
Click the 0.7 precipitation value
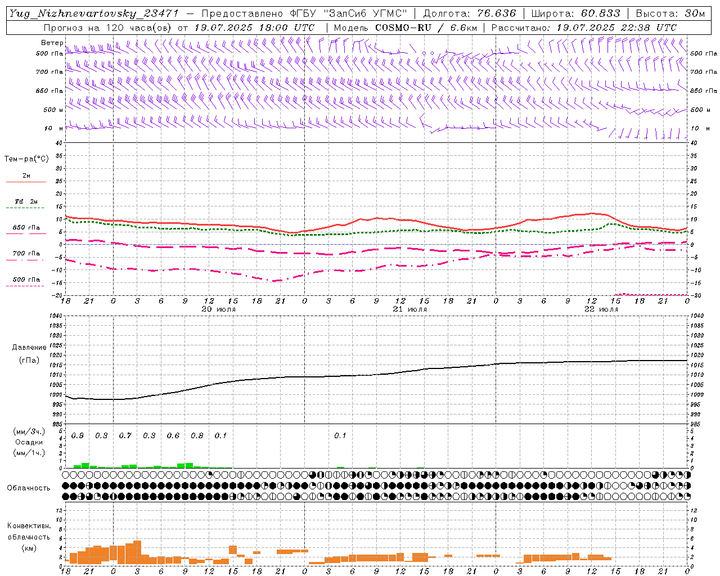tap(125, 435)
